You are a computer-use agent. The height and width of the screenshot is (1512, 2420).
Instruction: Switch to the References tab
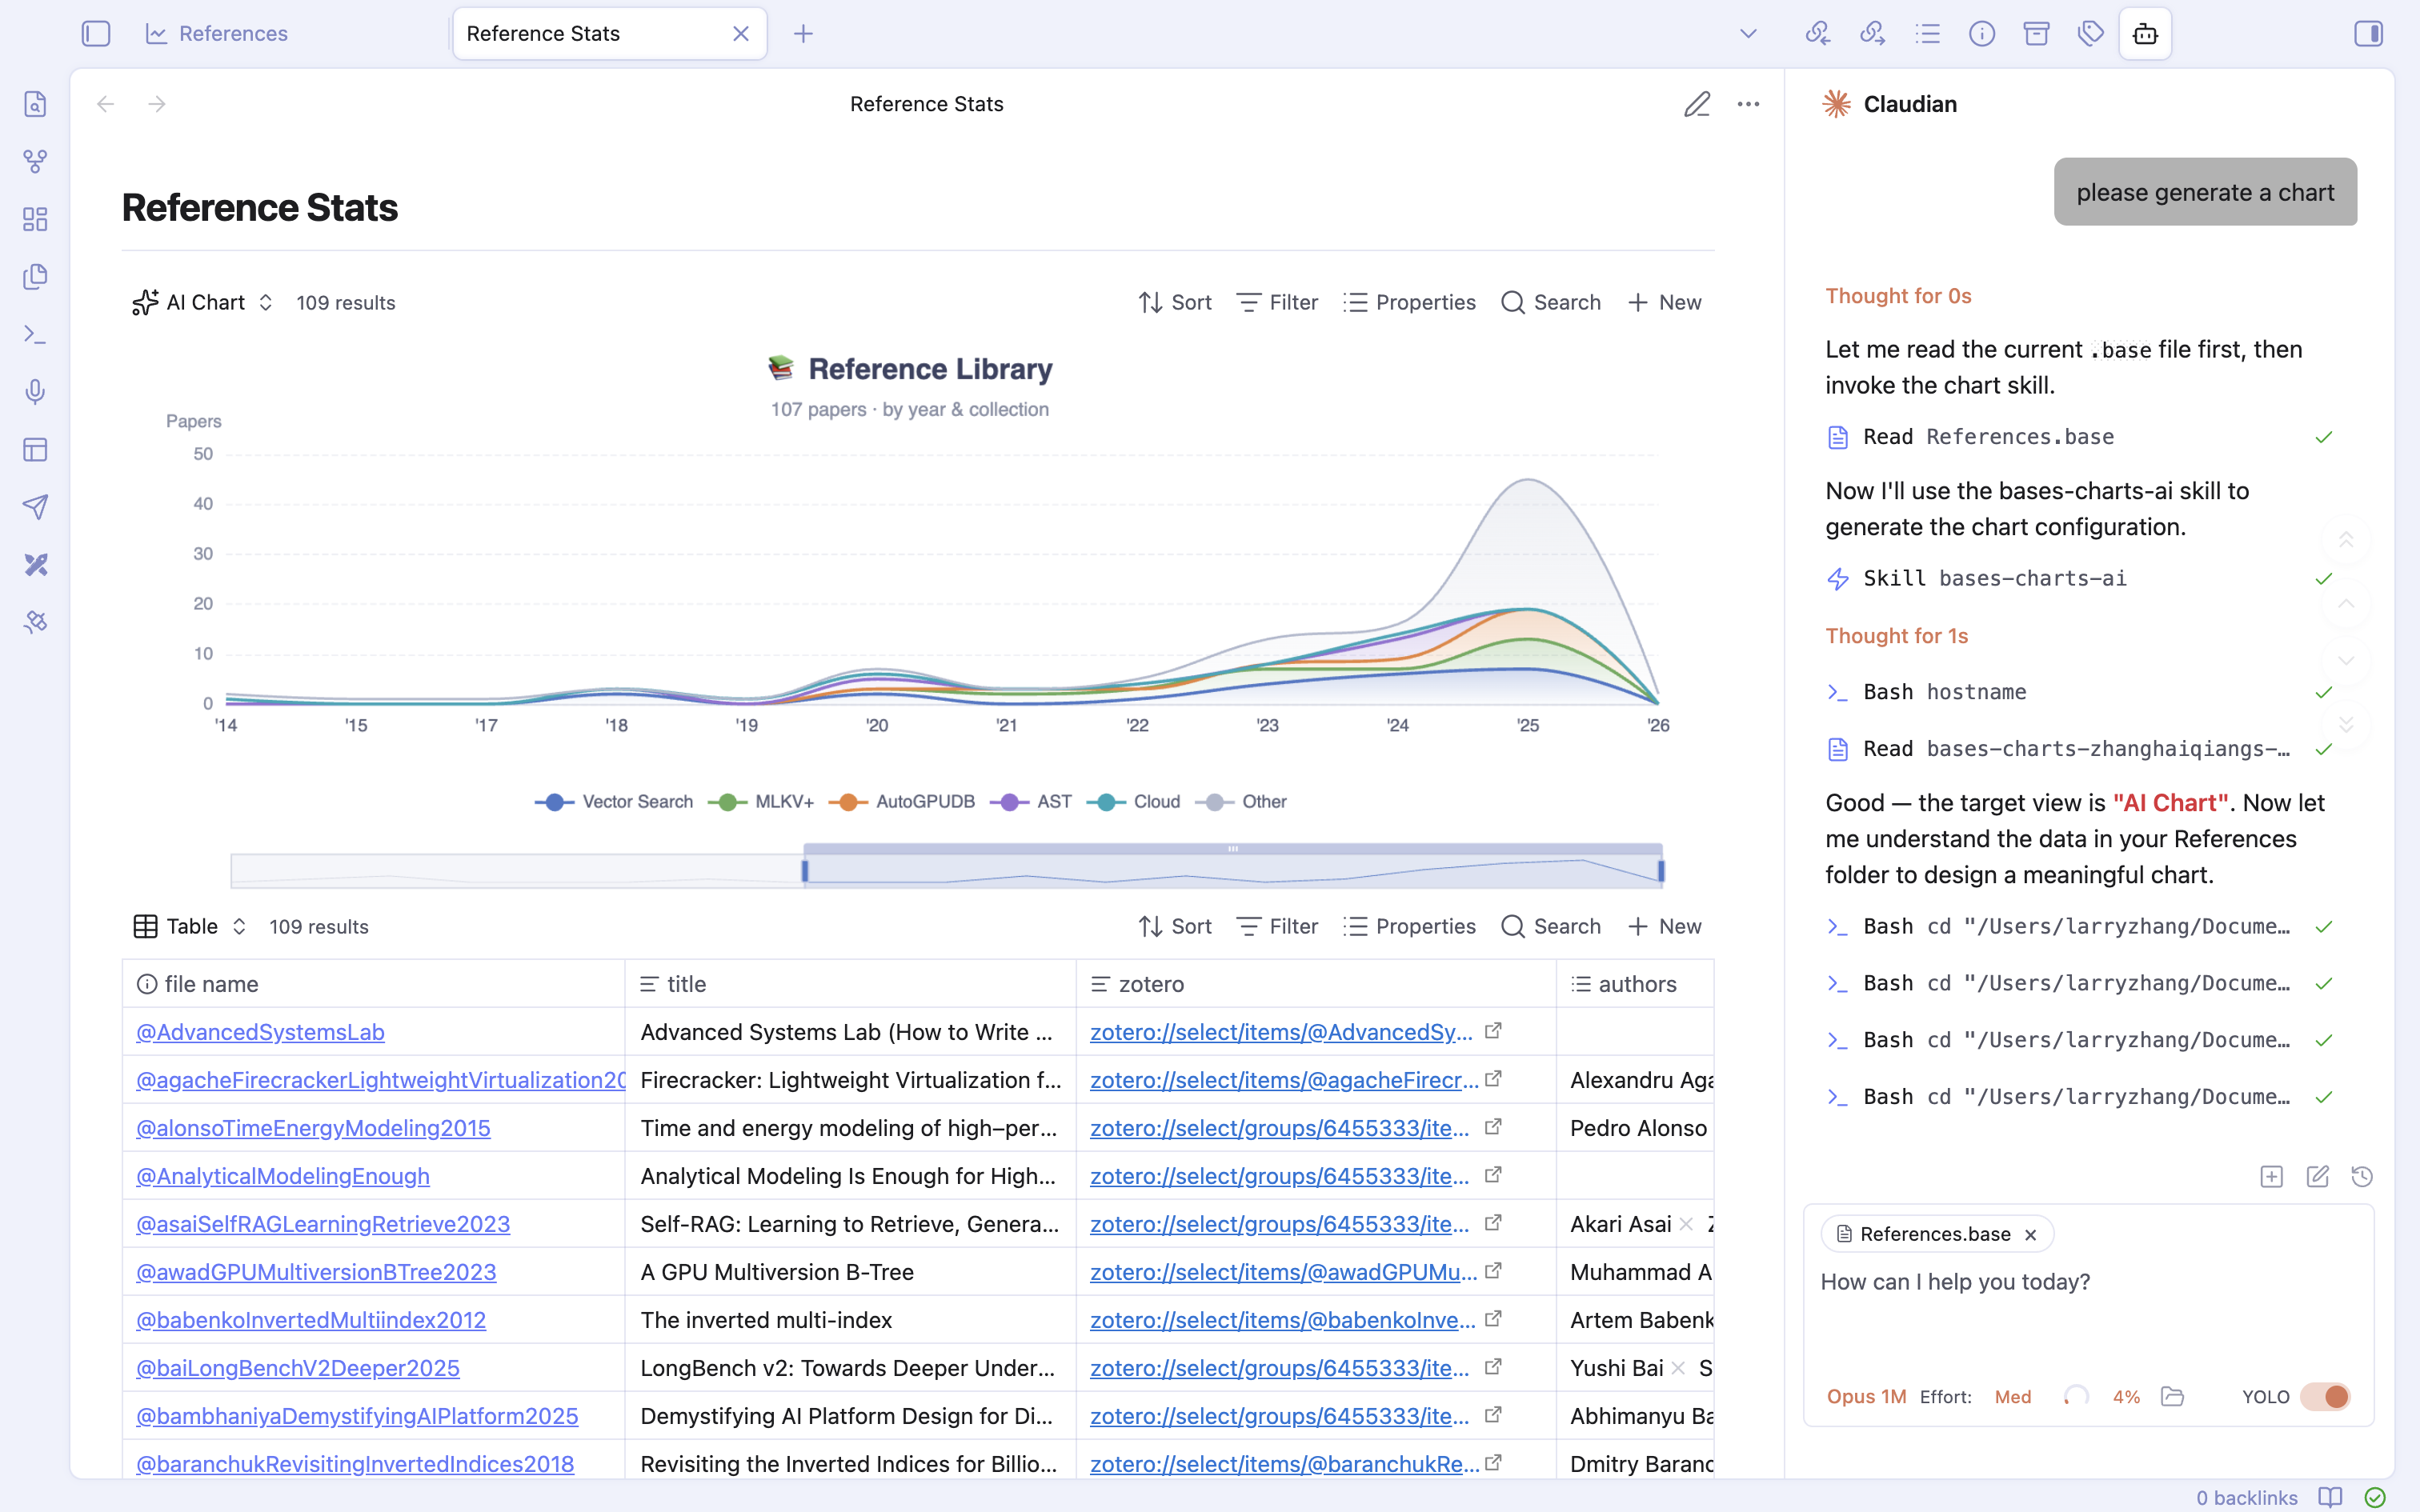232,34
